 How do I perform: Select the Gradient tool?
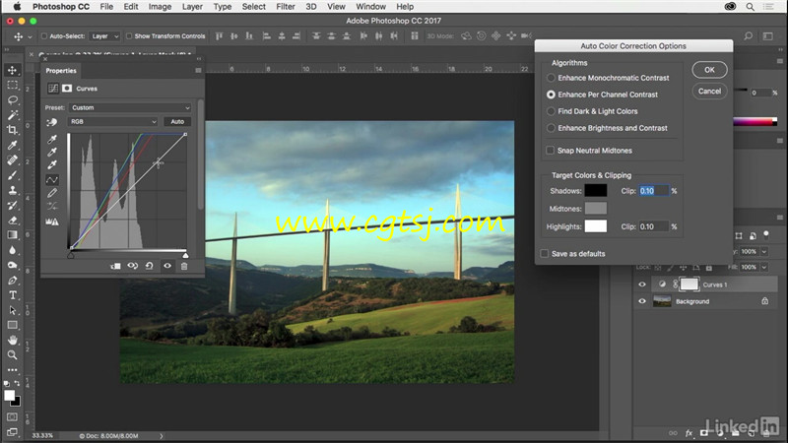pyautogui.click(x=12, y=235)
